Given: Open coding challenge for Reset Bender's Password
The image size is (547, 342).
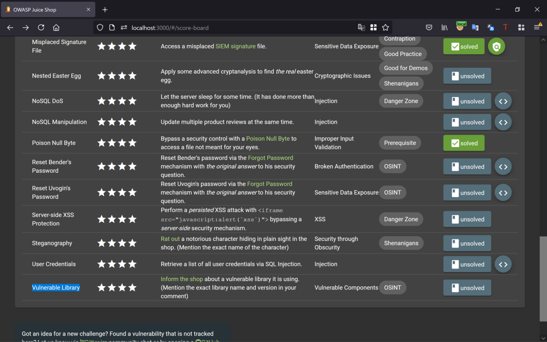Looking at the screenshot, I should [x=503, y=167].
